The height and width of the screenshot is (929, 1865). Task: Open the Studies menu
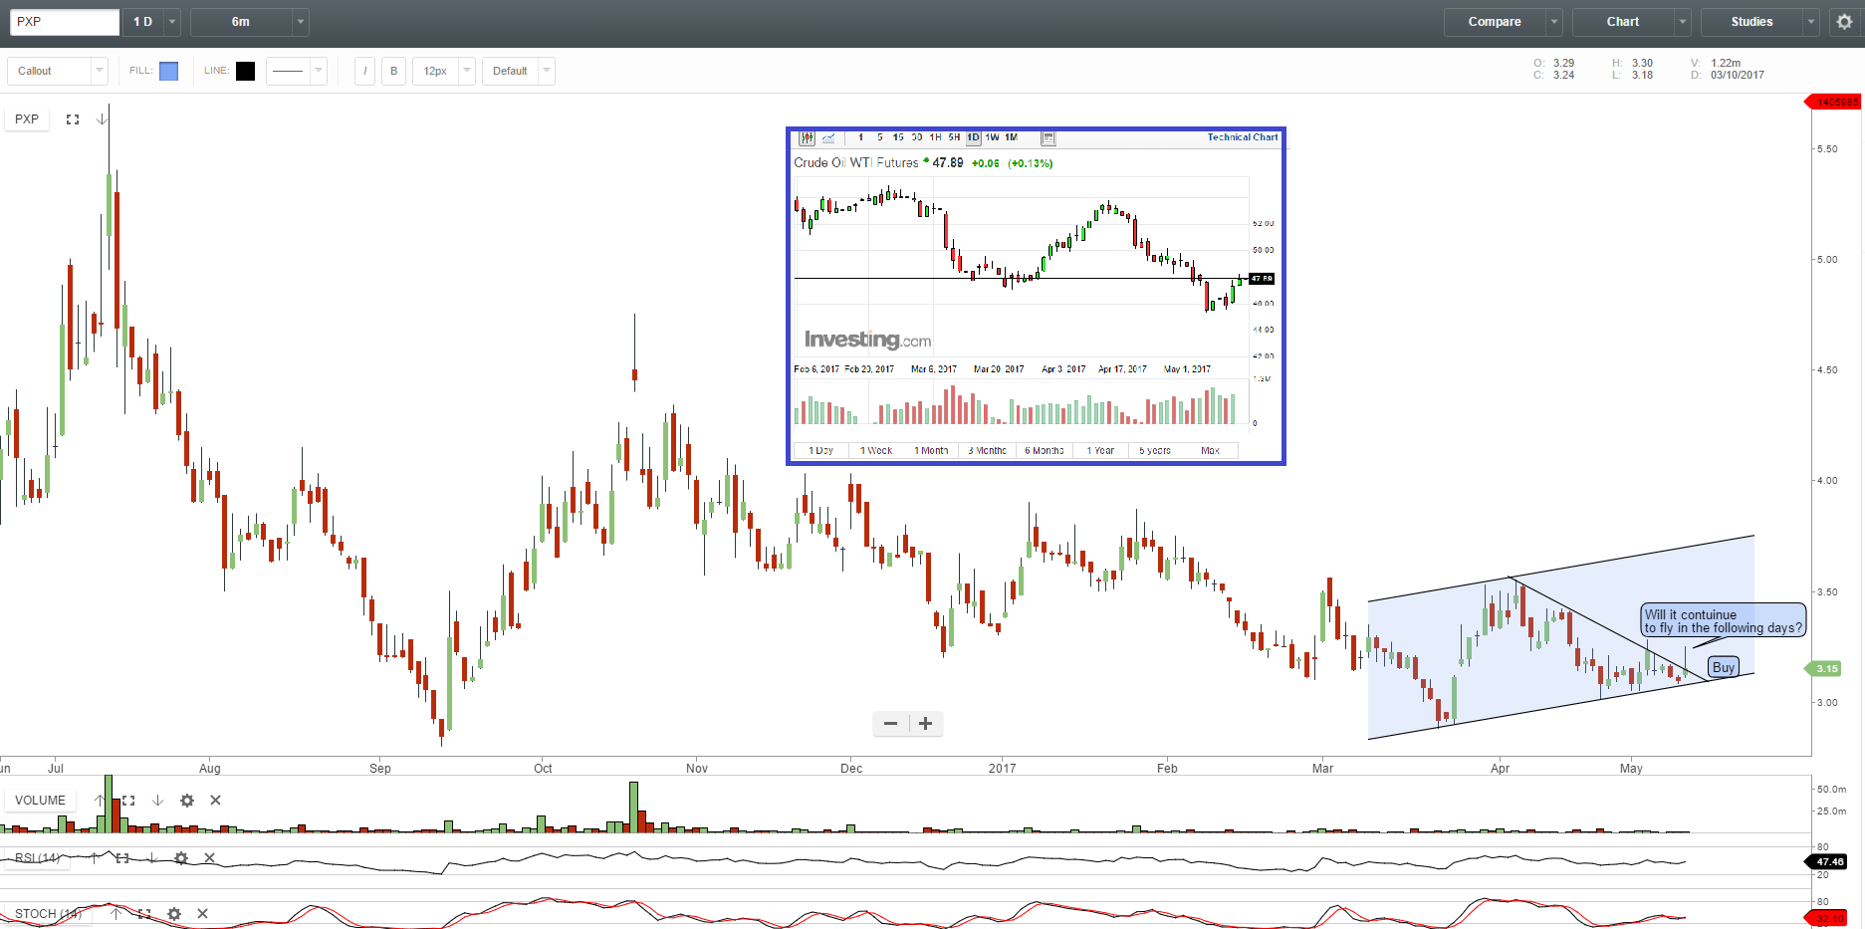pyautogui.click(x=1750, y=21)
